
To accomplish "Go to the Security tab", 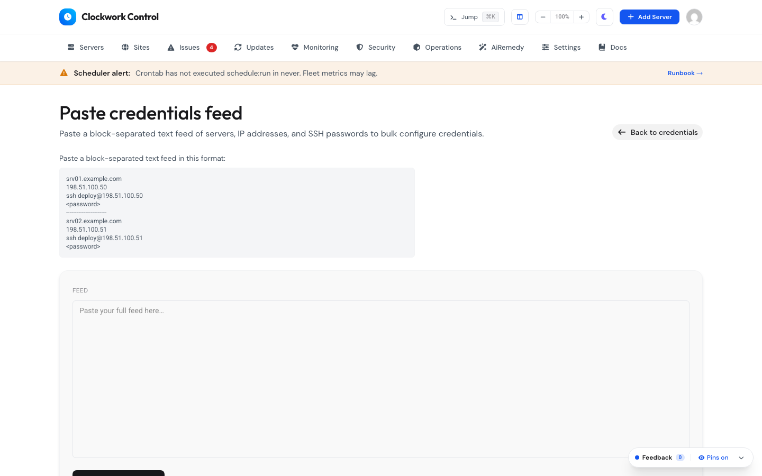I will point(376,48).
